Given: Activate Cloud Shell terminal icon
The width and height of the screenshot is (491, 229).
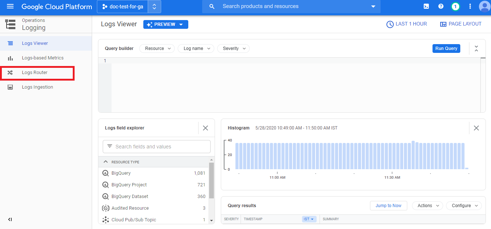Looking at the screenshot, I should coord(426,7).
